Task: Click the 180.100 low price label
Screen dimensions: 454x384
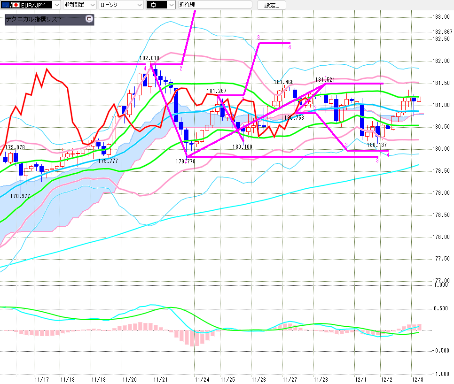Action: tap(243, 146)
